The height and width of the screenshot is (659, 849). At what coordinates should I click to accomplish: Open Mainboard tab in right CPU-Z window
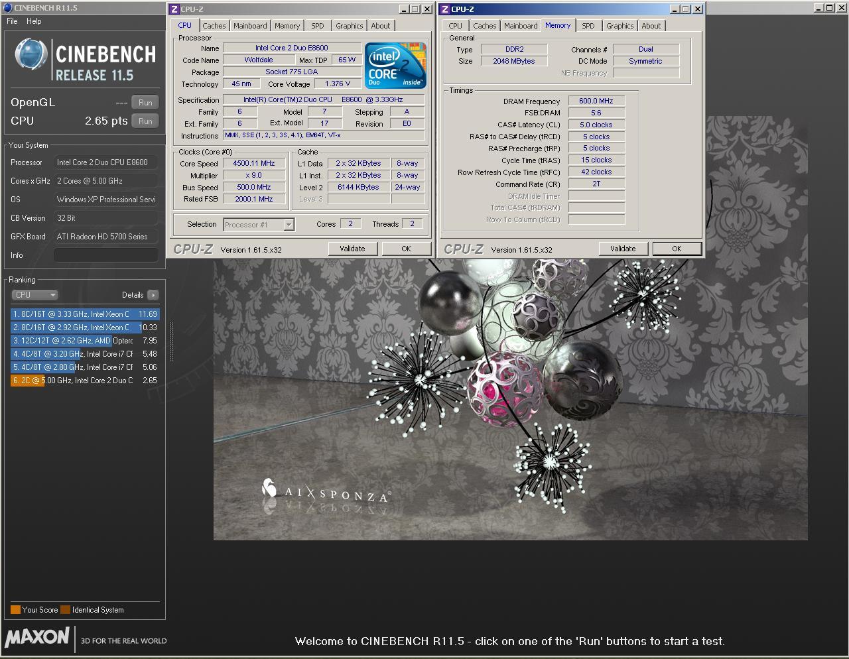(x=521, y=26)
